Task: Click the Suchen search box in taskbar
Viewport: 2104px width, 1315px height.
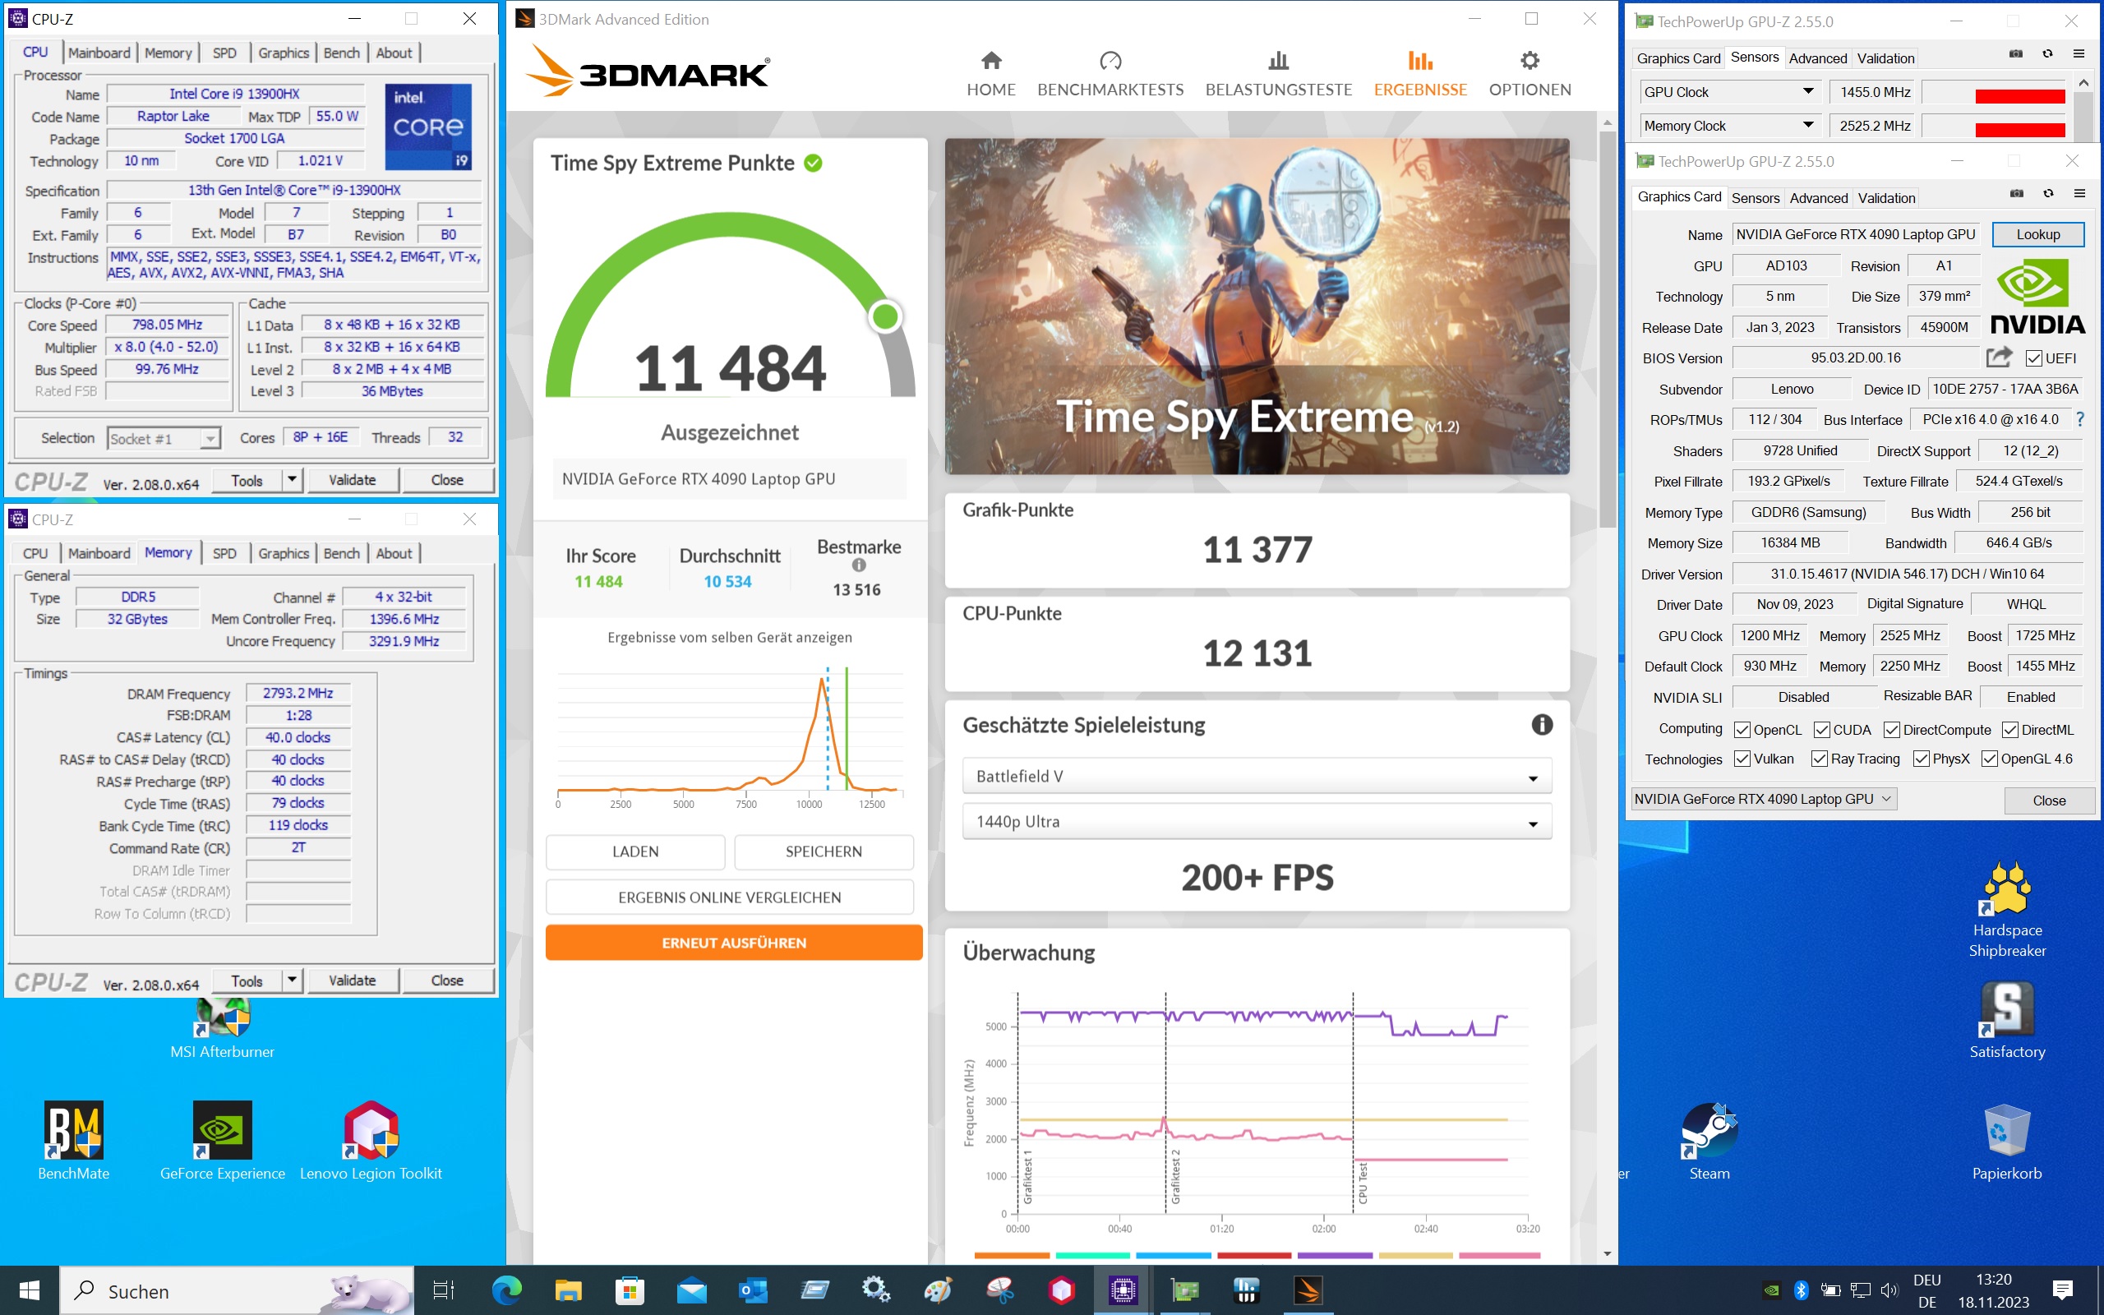Action: (x=237, y=1290)
